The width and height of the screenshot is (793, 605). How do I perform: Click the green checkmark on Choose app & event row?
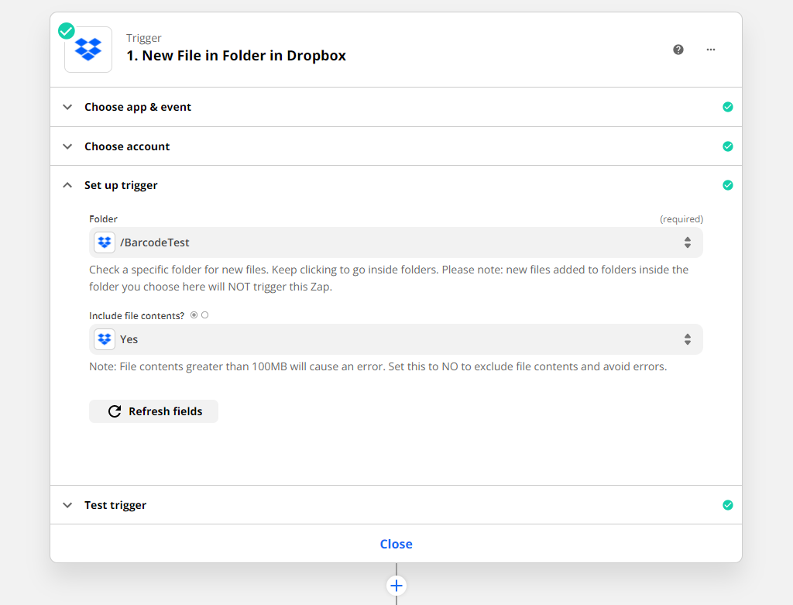tap(727, 107)
